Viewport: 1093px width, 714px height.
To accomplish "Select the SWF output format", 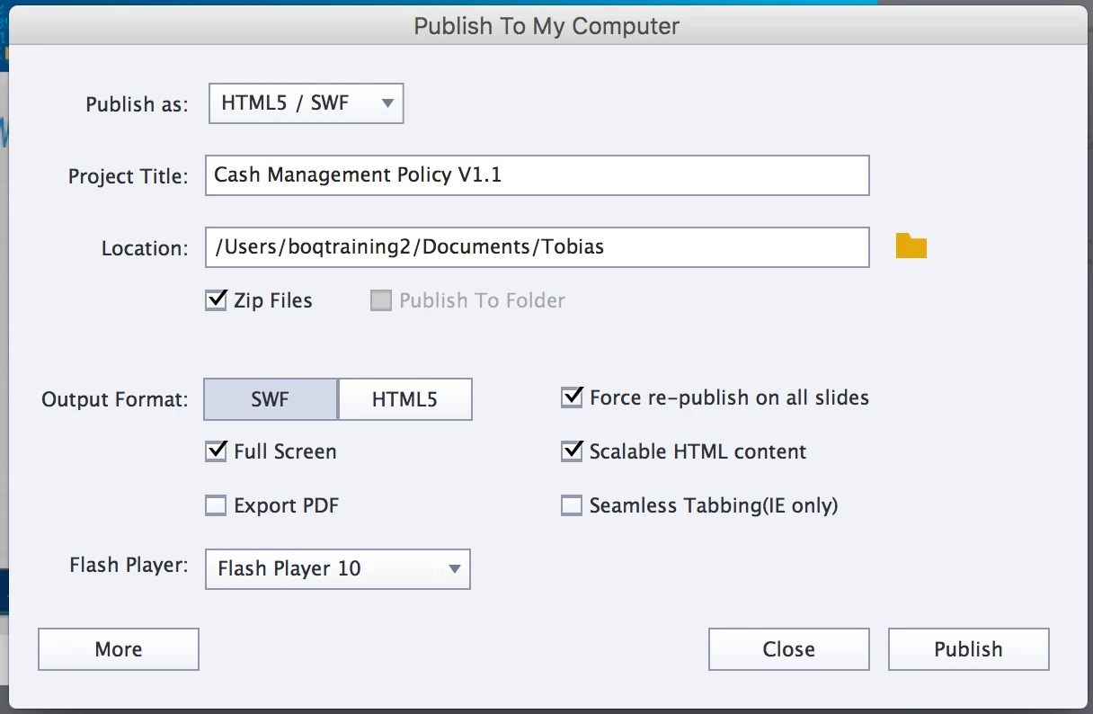I will click(x=271, y=399).
